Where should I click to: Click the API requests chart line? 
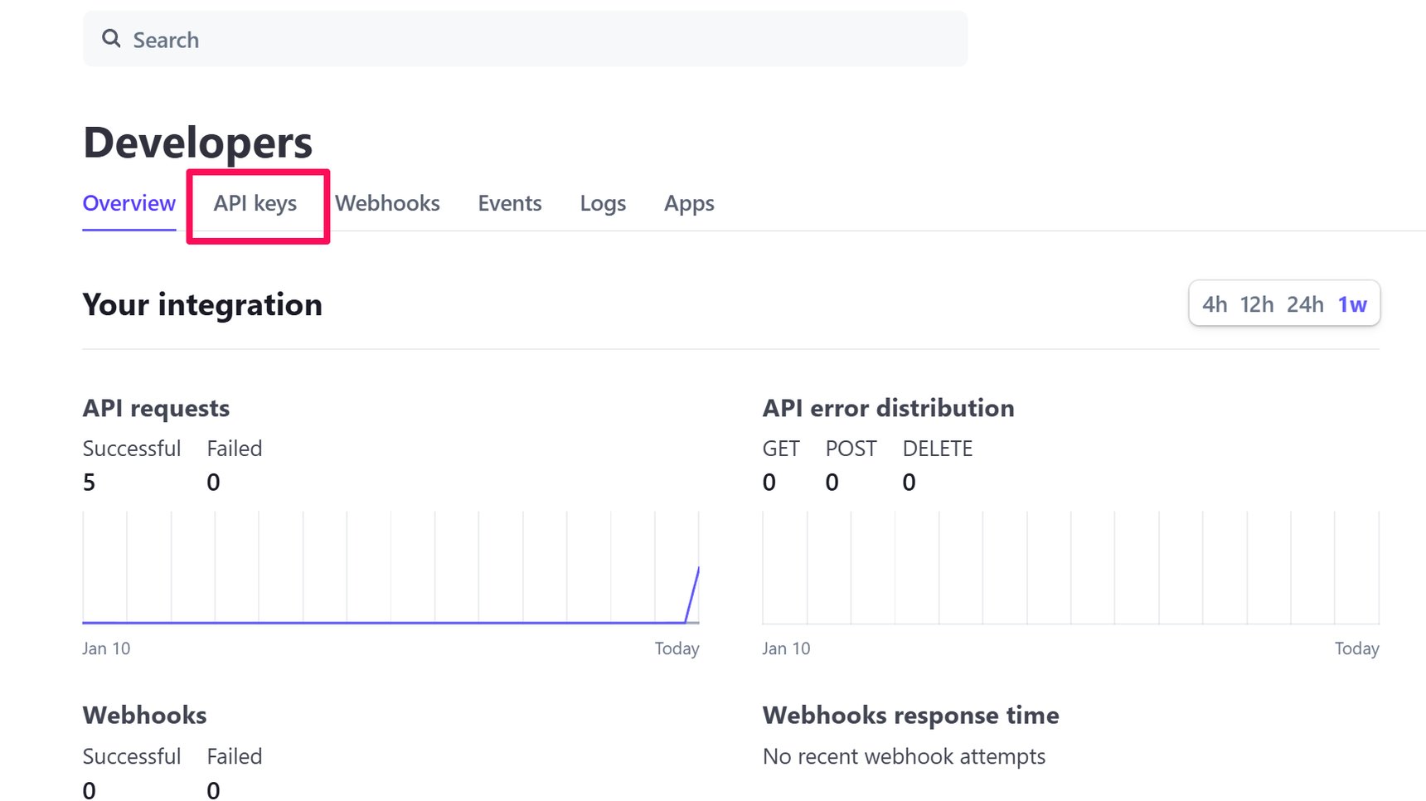(390, 620)
